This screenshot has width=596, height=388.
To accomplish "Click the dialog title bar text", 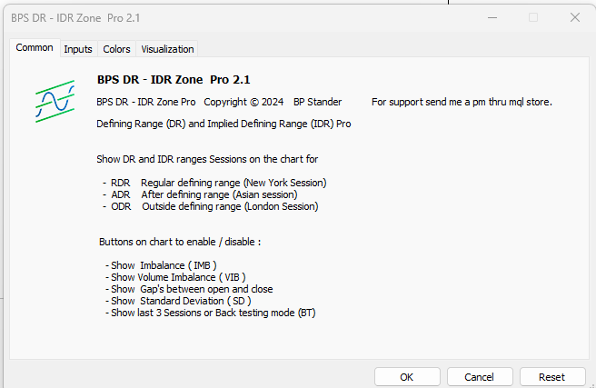I will 75,18.
